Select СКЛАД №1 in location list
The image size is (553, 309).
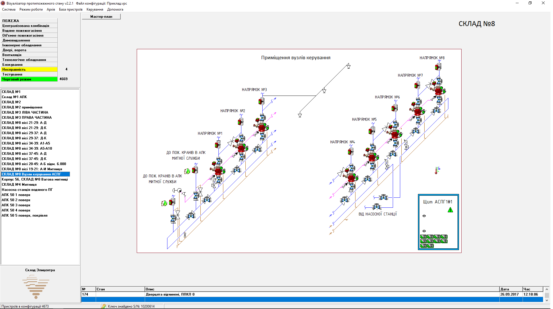pos(11,92)
